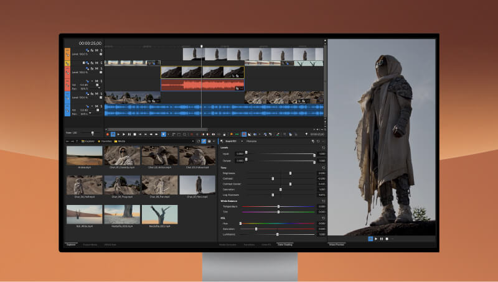498x282 pixels.
Task: Adjust the Rate slider below track headers
Action: pos(92,133)
